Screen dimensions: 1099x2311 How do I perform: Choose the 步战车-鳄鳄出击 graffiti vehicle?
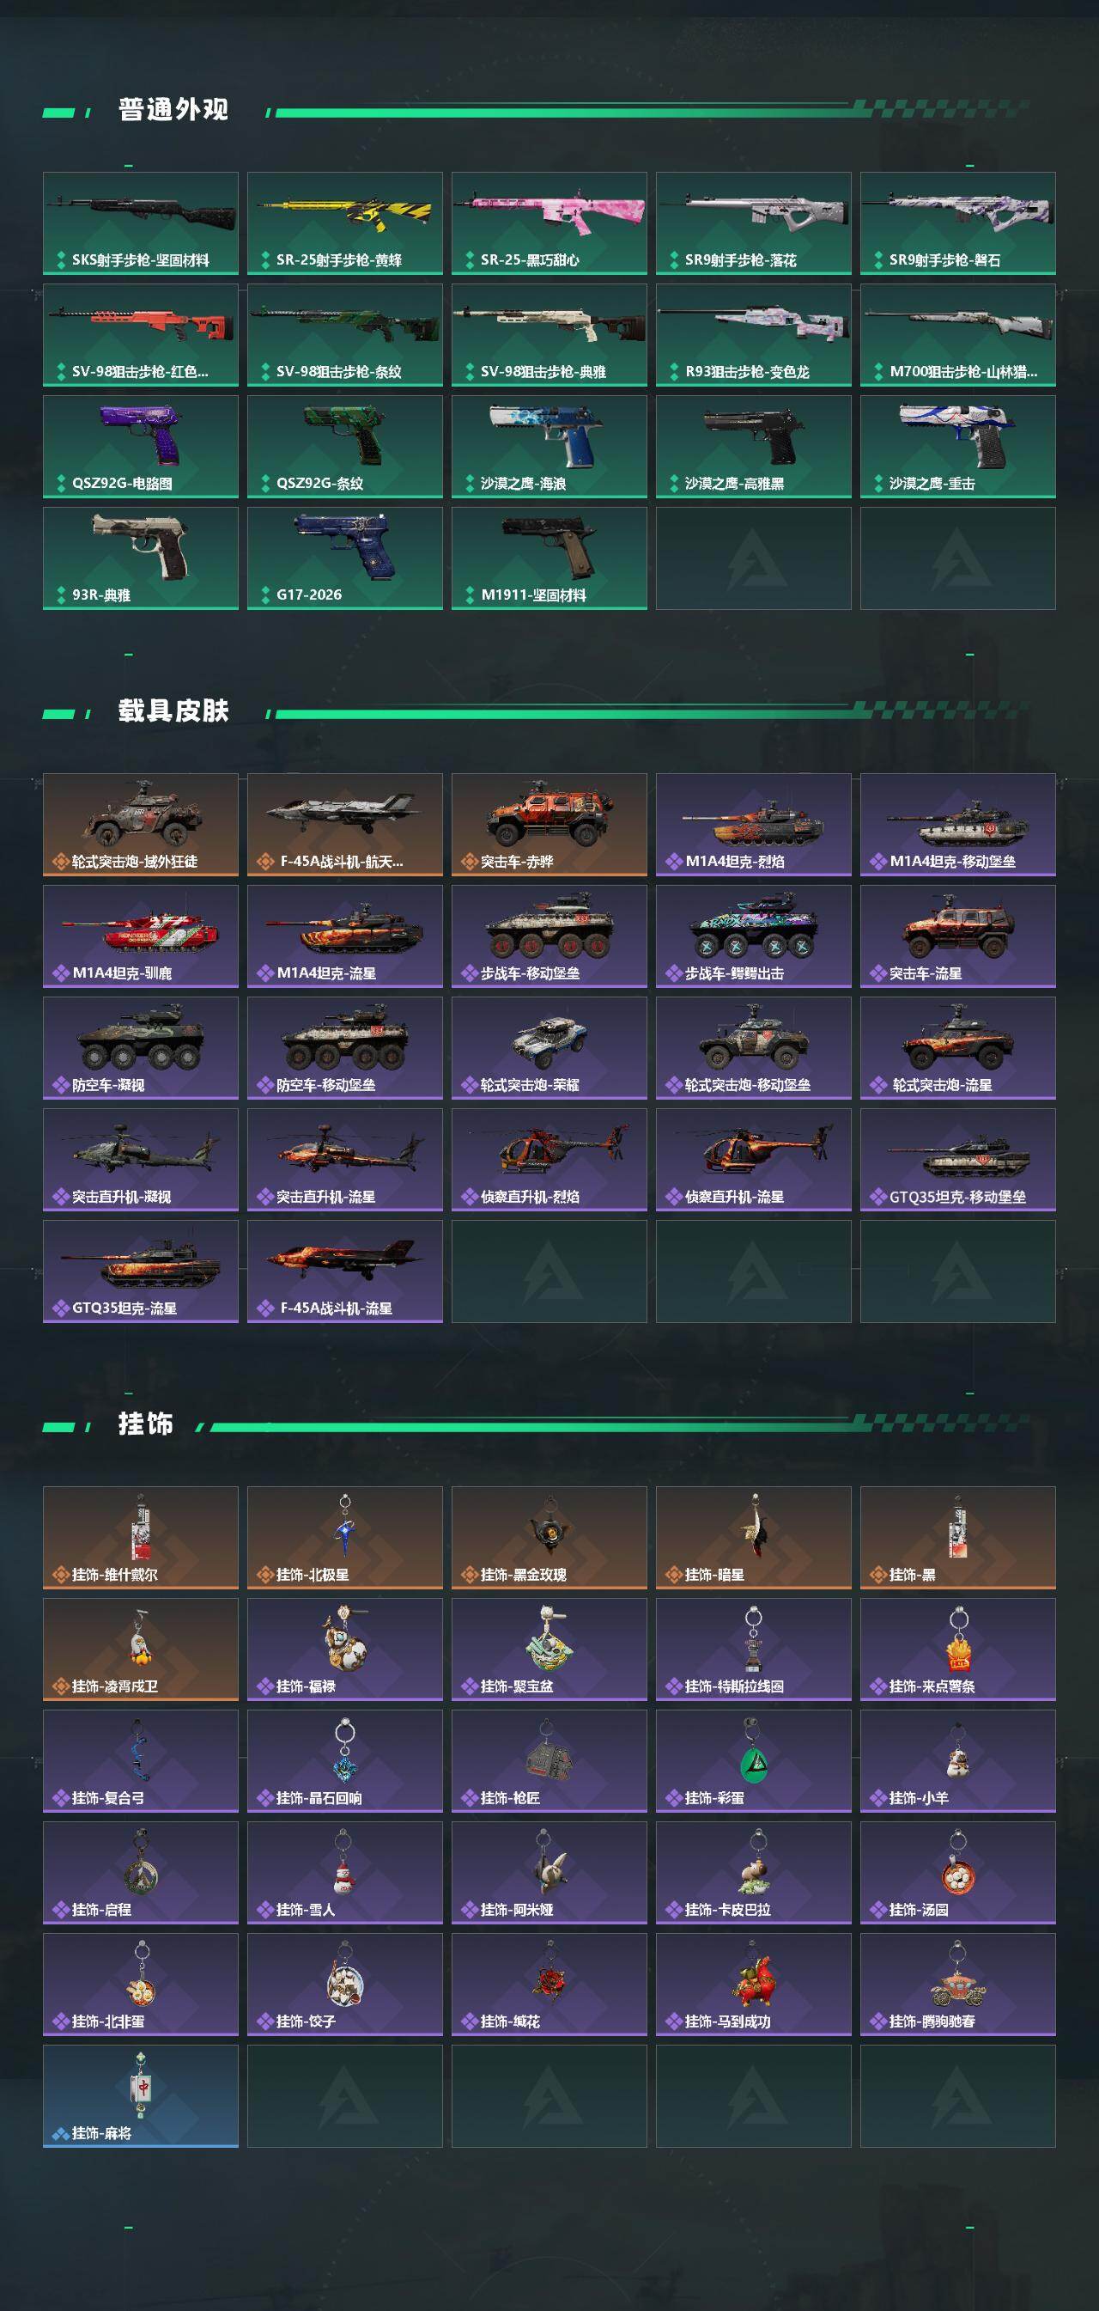(x=754, y=936)
